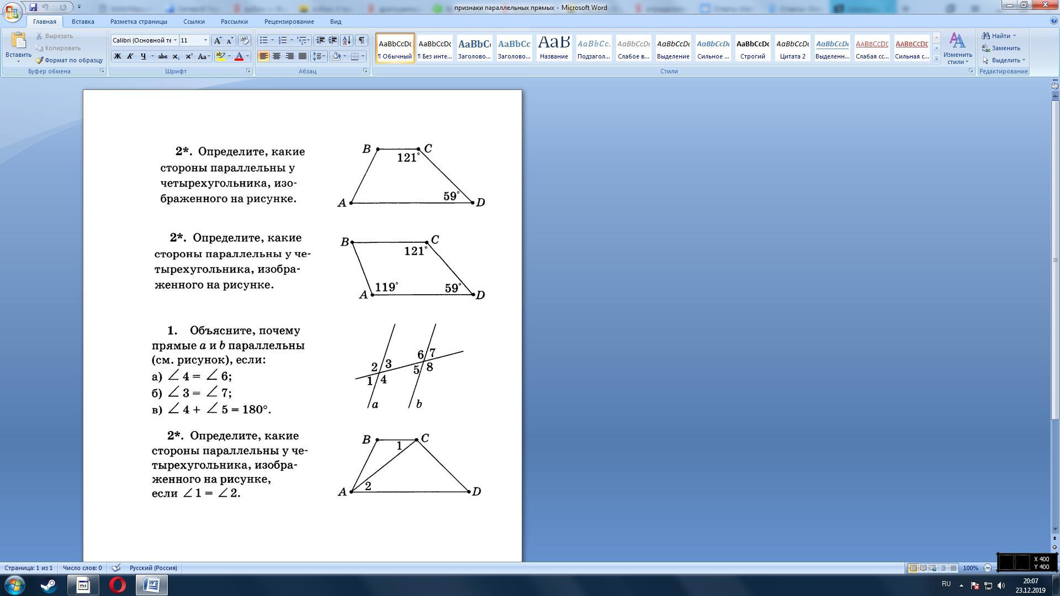Click the Clear Formatting eraser icon

245,40
